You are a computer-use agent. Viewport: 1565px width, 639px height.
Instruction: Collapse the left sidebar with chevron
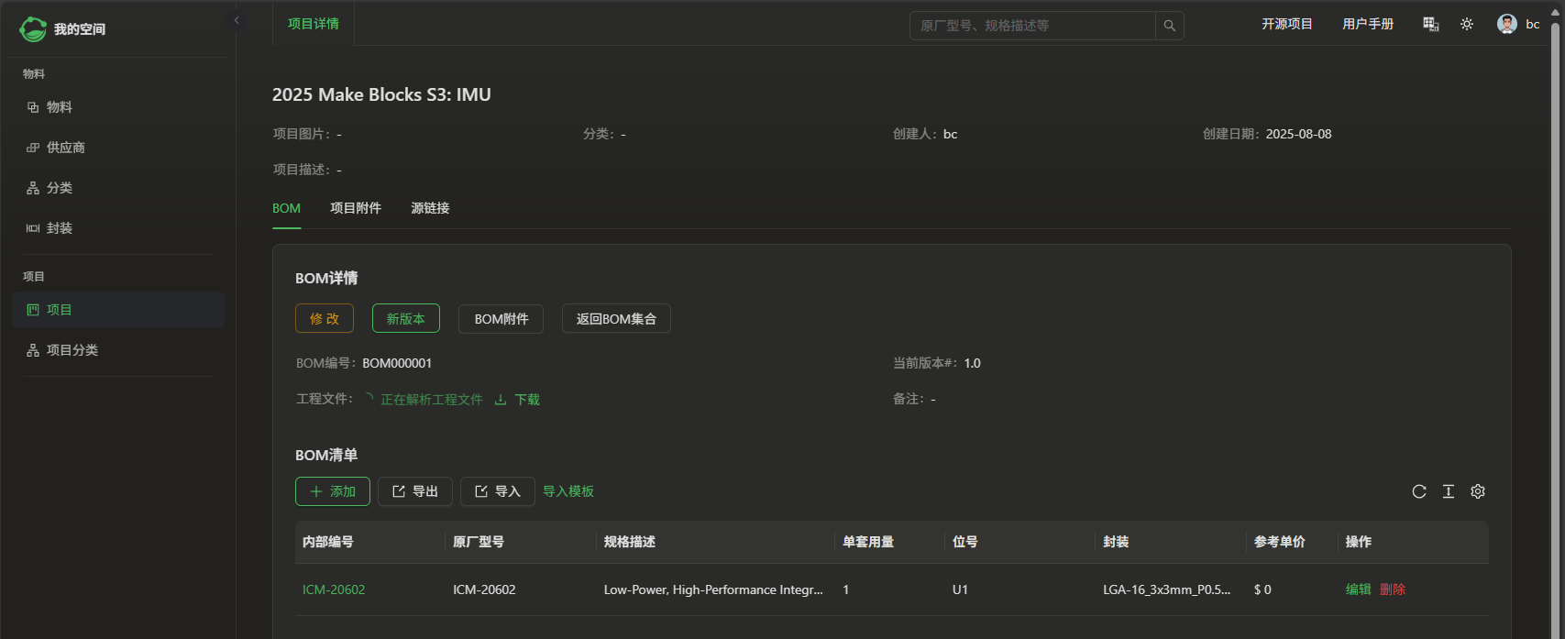click(x=237, y=20)
